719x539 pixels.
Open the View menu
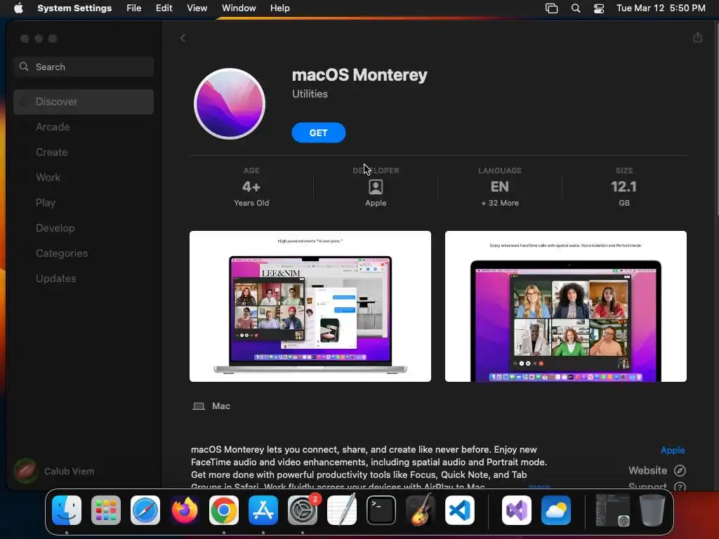(197, 8)
